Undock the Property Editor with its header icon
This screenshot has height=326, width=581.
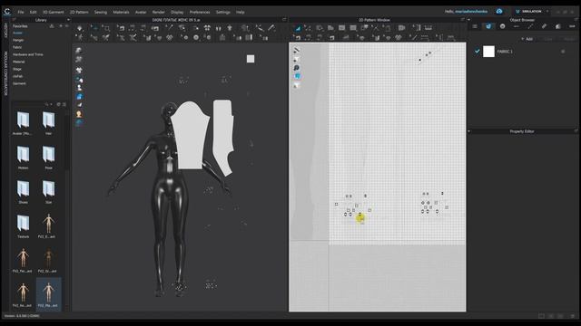576,131
